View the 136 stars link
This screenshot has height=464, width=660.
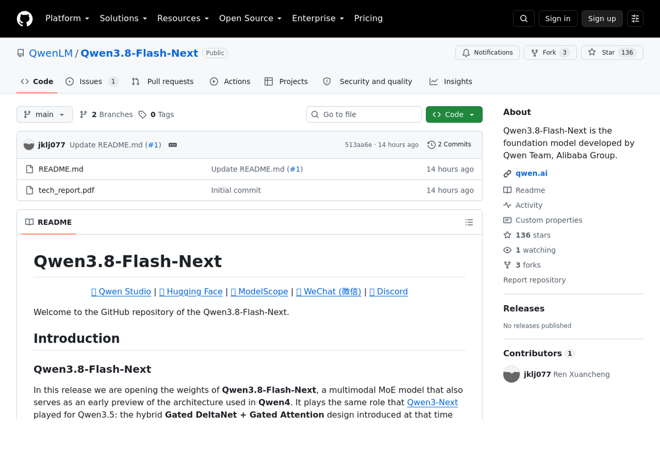[527, 235]
